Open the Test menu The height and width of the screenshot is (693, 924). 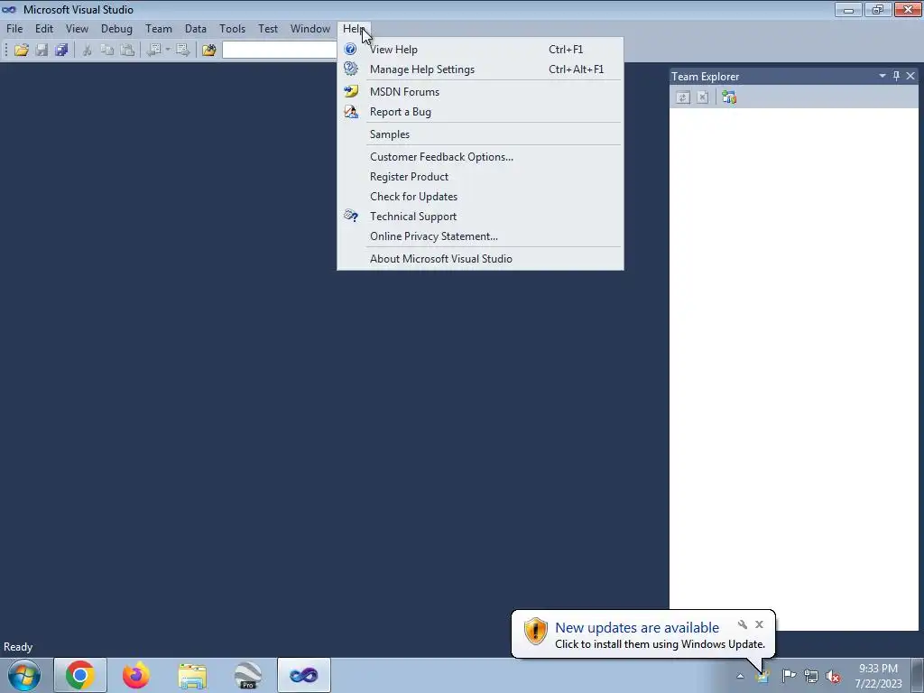click(x=267, y=28)
